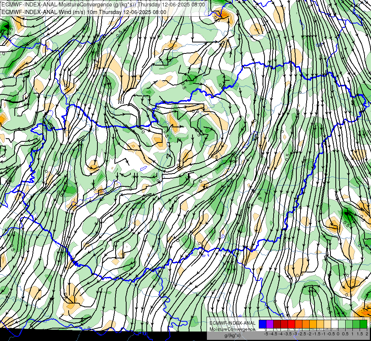Click 'ECMWF-INDEX-ANAL' in the legend box
The height and width of the screenshot is (341, 371).
[x=233, y=323]
